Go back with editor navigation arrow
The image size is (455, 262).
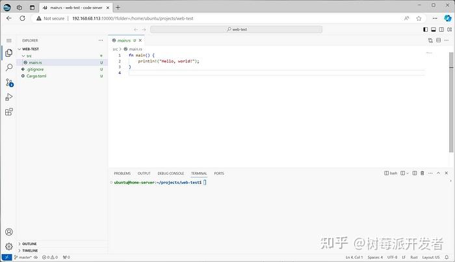pyautogui.click(x=136, y=29)
